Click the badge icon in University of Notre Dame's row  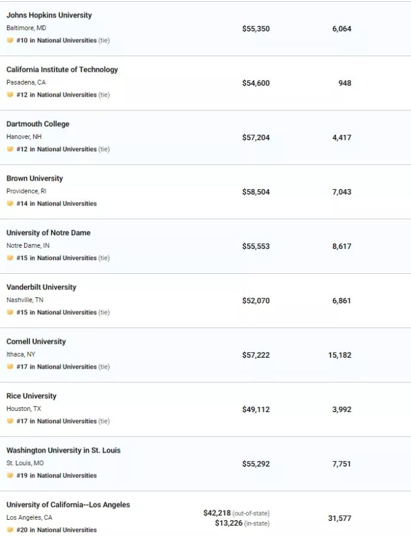pyautogui.click(x=10, y=258)
